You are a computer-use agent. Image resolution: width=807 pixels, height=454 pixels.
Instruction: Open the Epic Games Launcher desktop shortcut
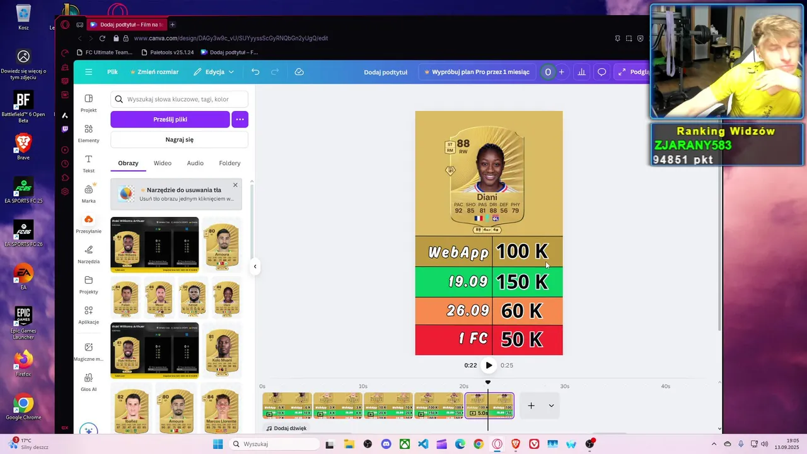(23, 323)
